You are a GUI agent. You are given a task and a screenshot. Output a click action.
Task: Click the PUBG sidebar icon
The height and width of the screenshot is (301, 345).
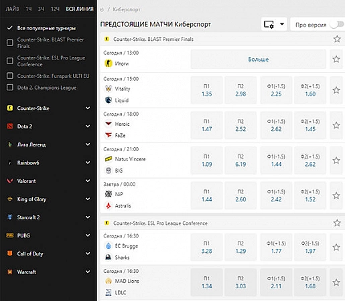pyautogui.click(x=10, y=235)
